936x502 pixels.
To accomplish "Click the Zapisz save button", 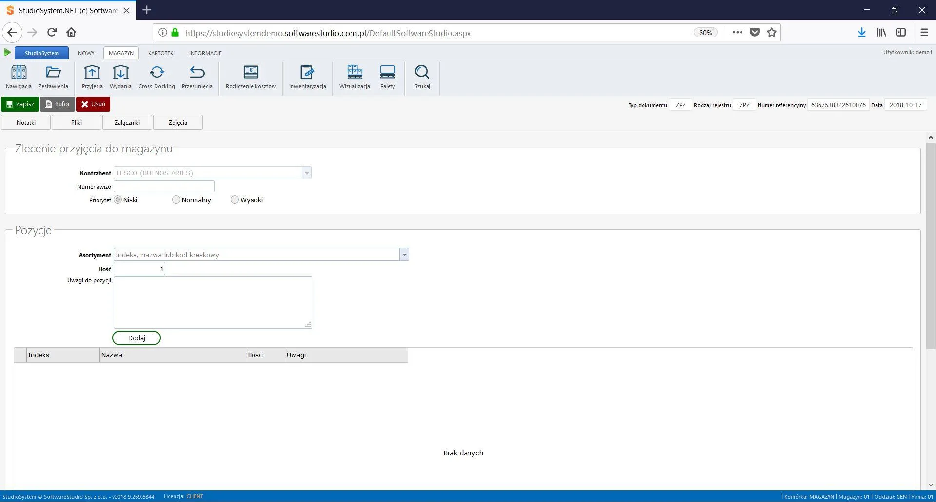I will click(20, 104).
